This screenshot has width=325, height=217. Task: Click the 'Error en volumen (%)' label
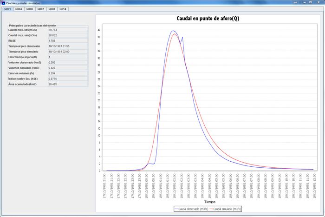(21, 73)
